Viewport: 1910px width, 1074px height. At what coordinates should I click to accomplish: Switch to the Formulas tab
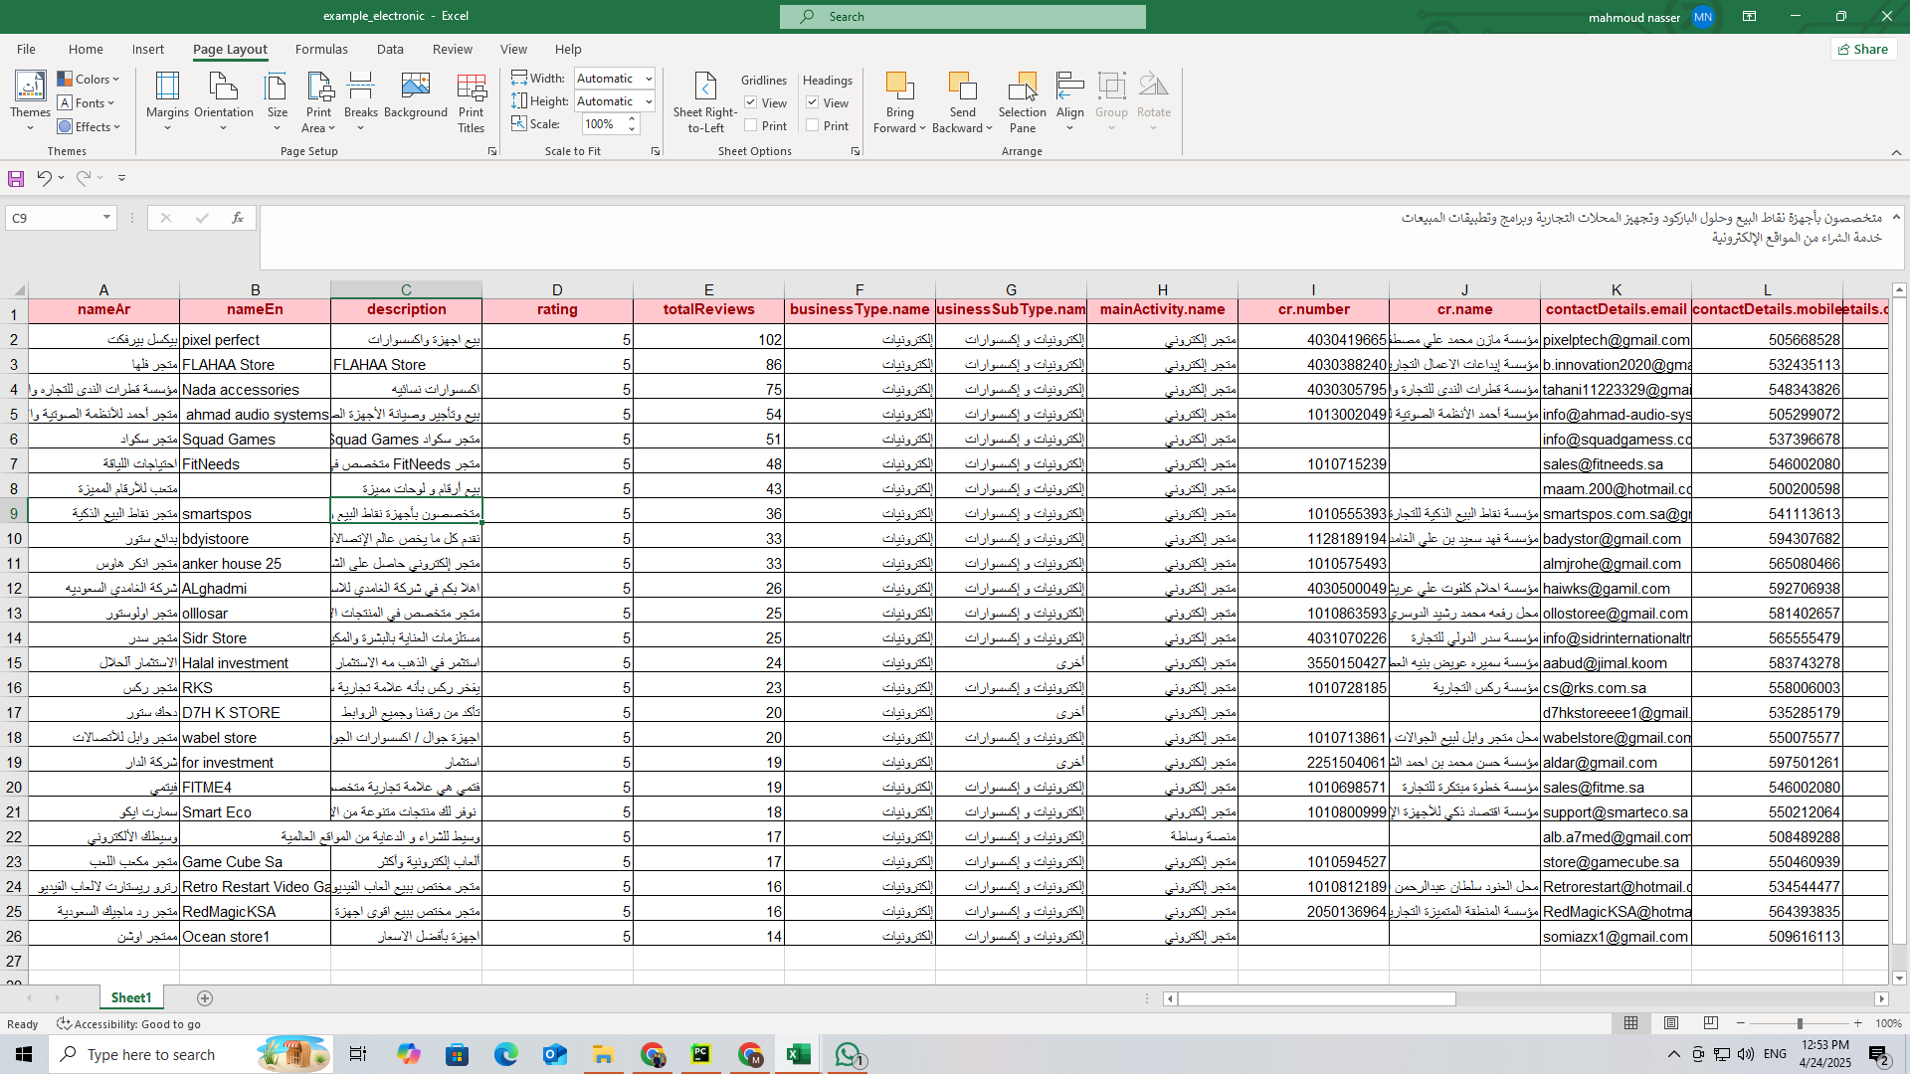(321, 49)
